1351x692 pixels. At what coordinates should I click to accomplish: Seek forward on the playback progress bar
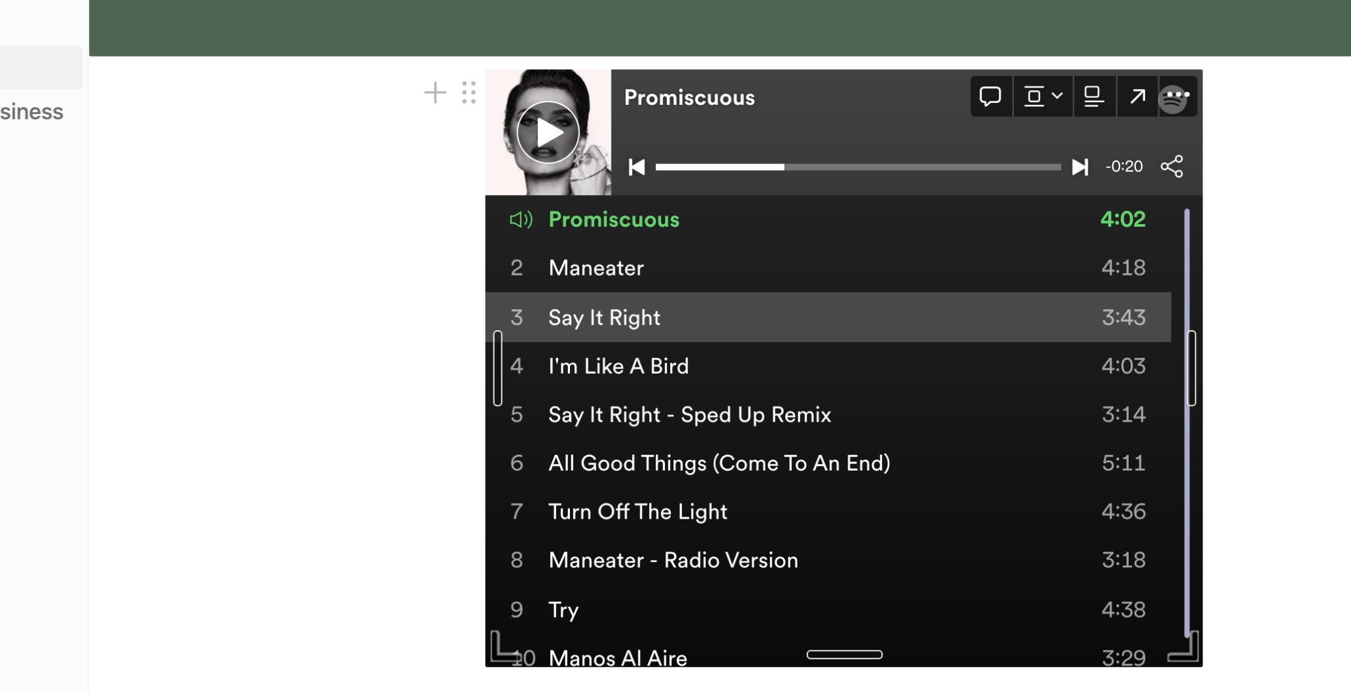[924, 167]
